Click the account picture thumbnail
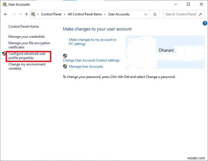Screen dimensions: 208x161 [142, 52]
